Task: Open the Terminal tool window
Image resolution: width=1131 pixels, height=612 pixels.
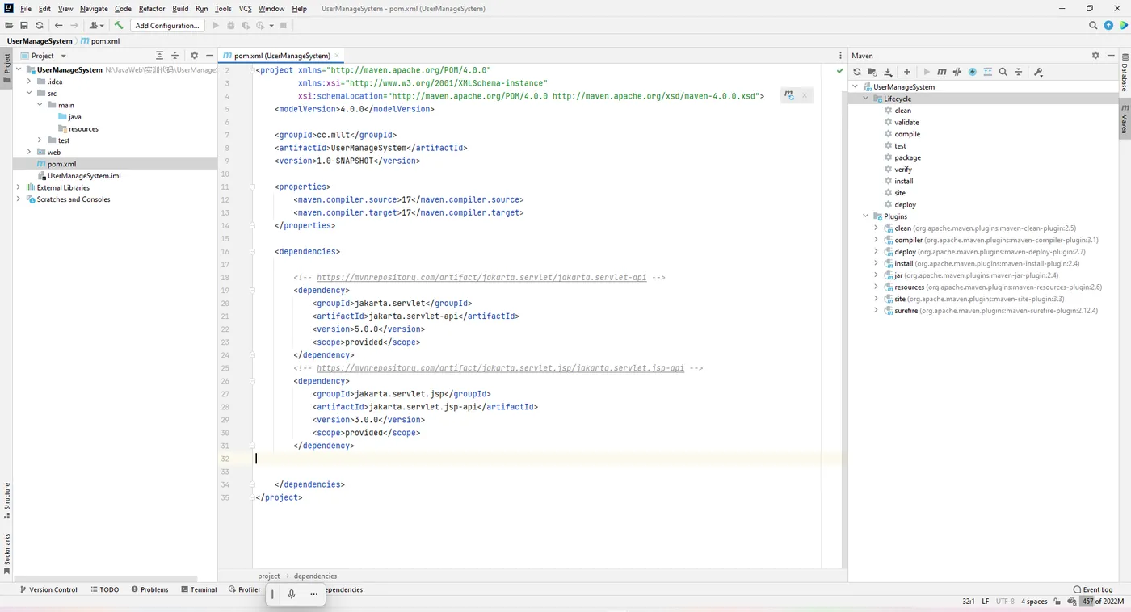Action: [x=199, y=589]
